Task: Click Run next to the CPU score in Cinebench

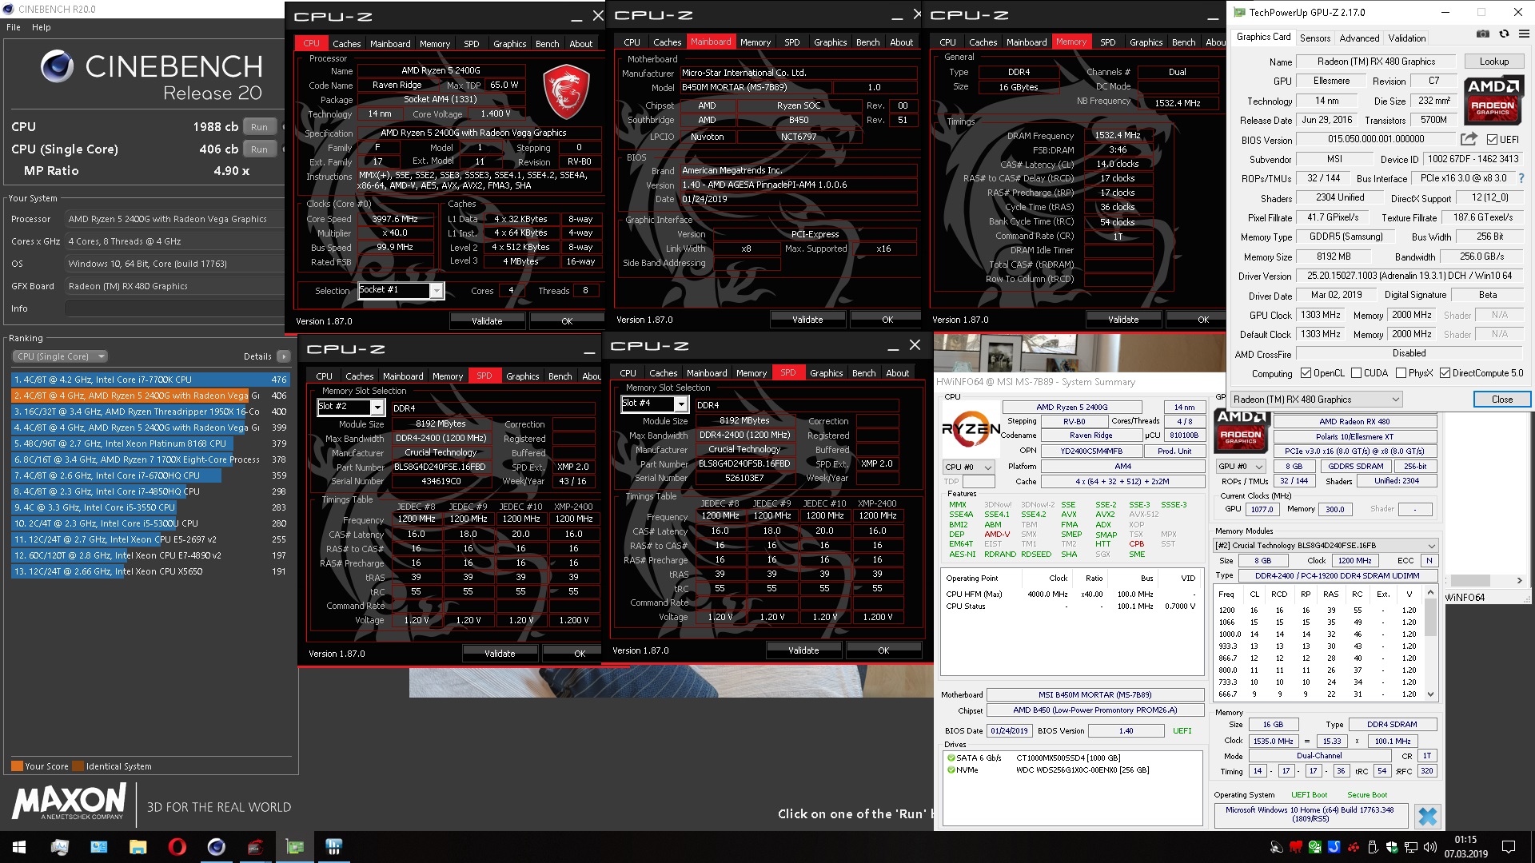Action: coord(259,126)
